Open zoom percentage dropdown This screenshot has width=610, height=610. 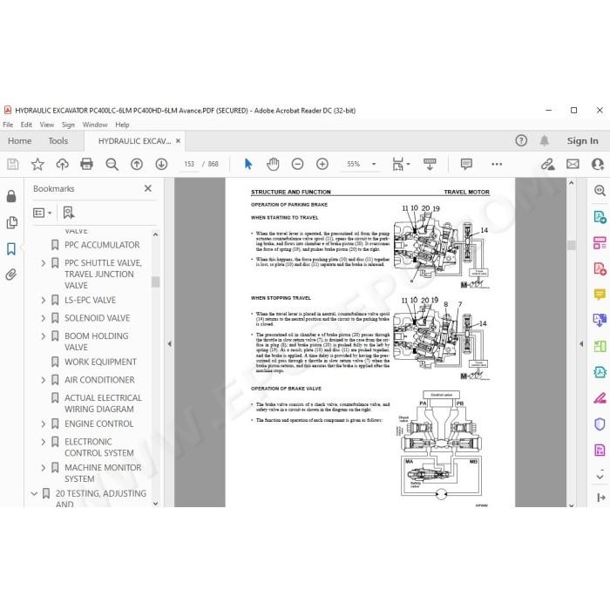point(374,164)
